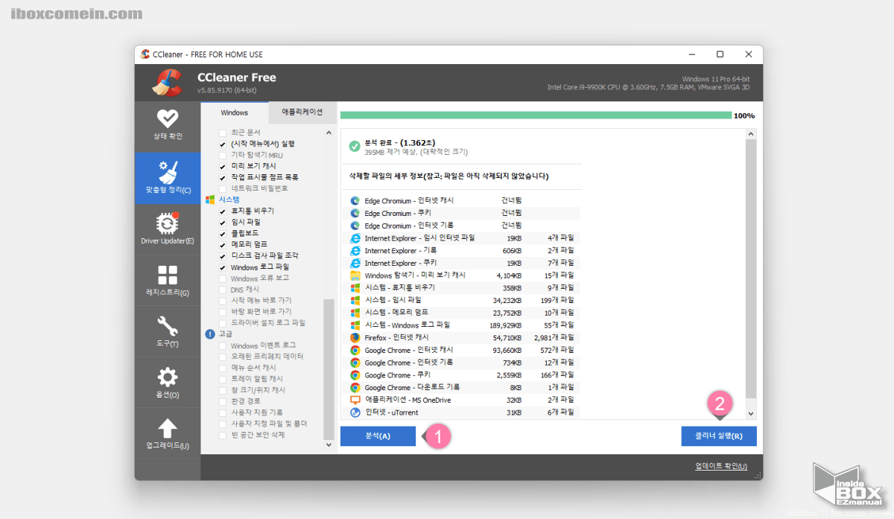The image size is (894, 519).
Task: Click the 업그레이드 upgrade arrow icon
Action: 167,432
